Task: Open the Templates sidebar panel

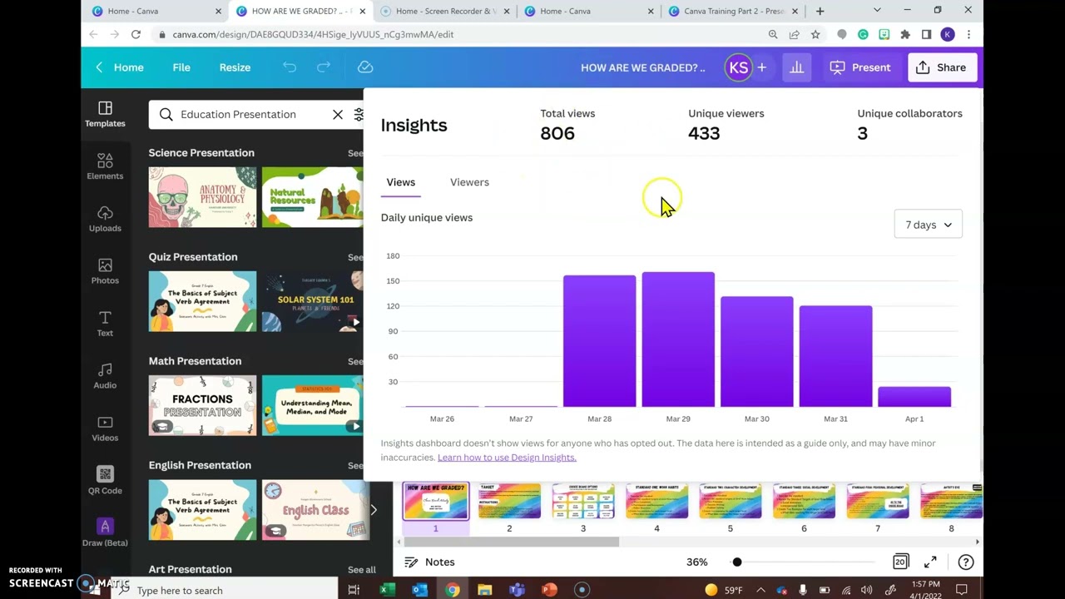Action: 105,114
